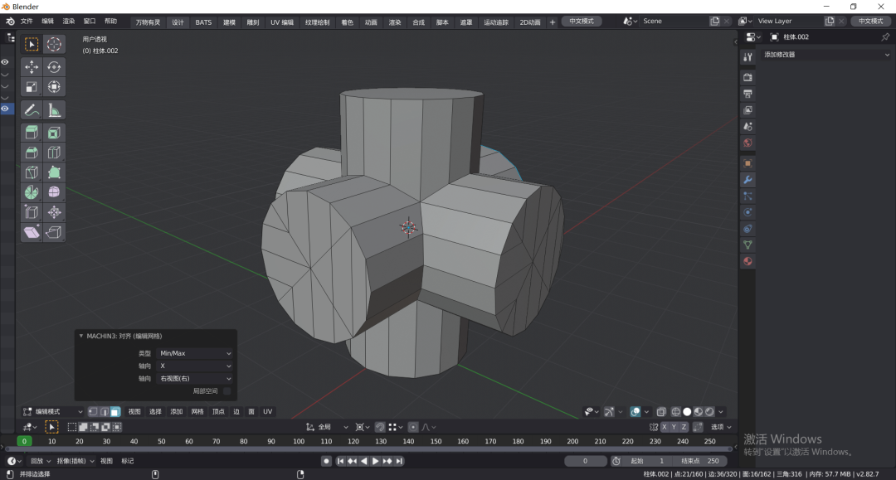896x480 pixels.
Task: Switch to face select mode
Action: pyautogui.click(x=114, y=411)
